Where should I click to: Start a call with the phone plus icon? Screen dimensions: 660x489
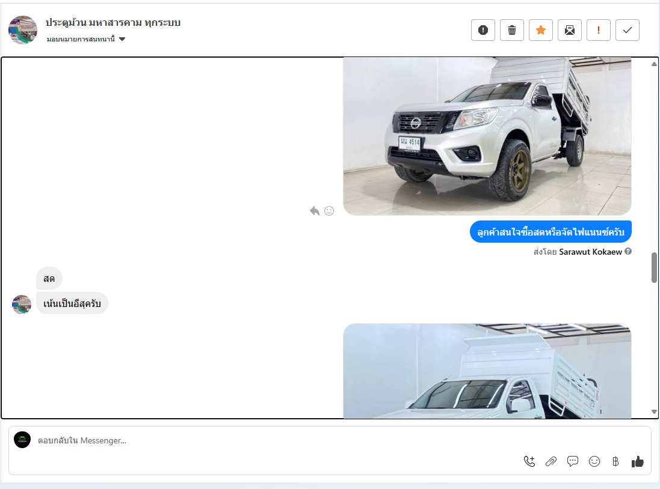[x=529, y=461]
